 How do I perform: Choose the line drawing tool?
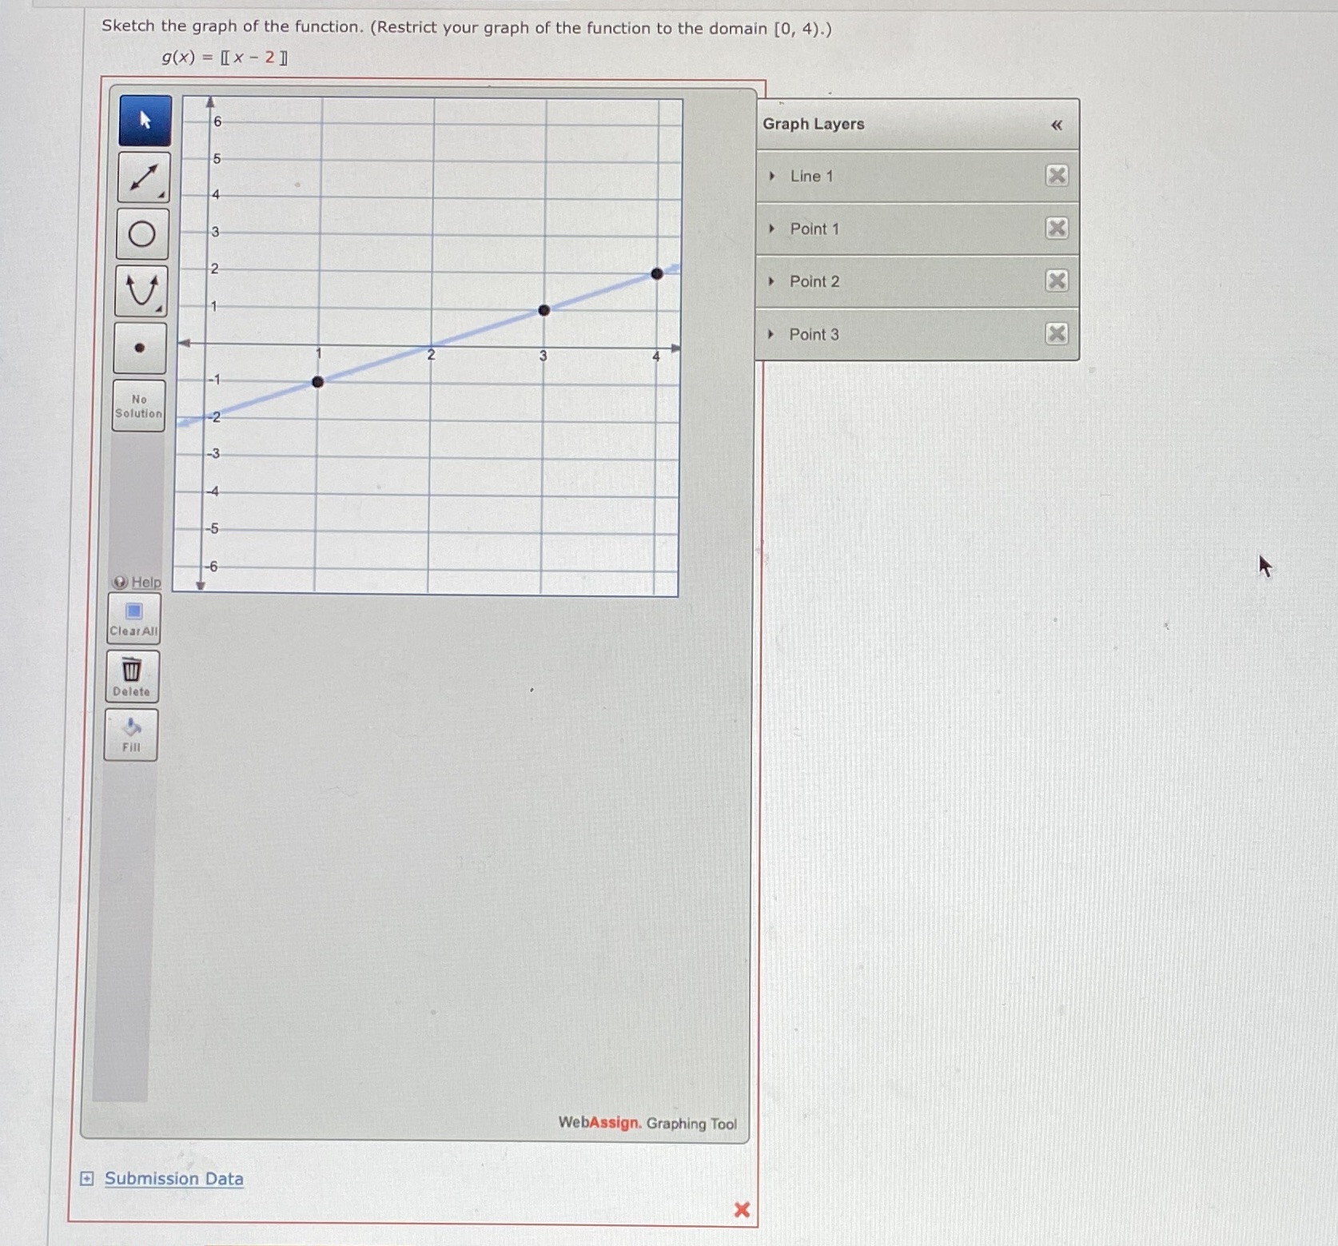pyautogui.click(x=144, y=177)
